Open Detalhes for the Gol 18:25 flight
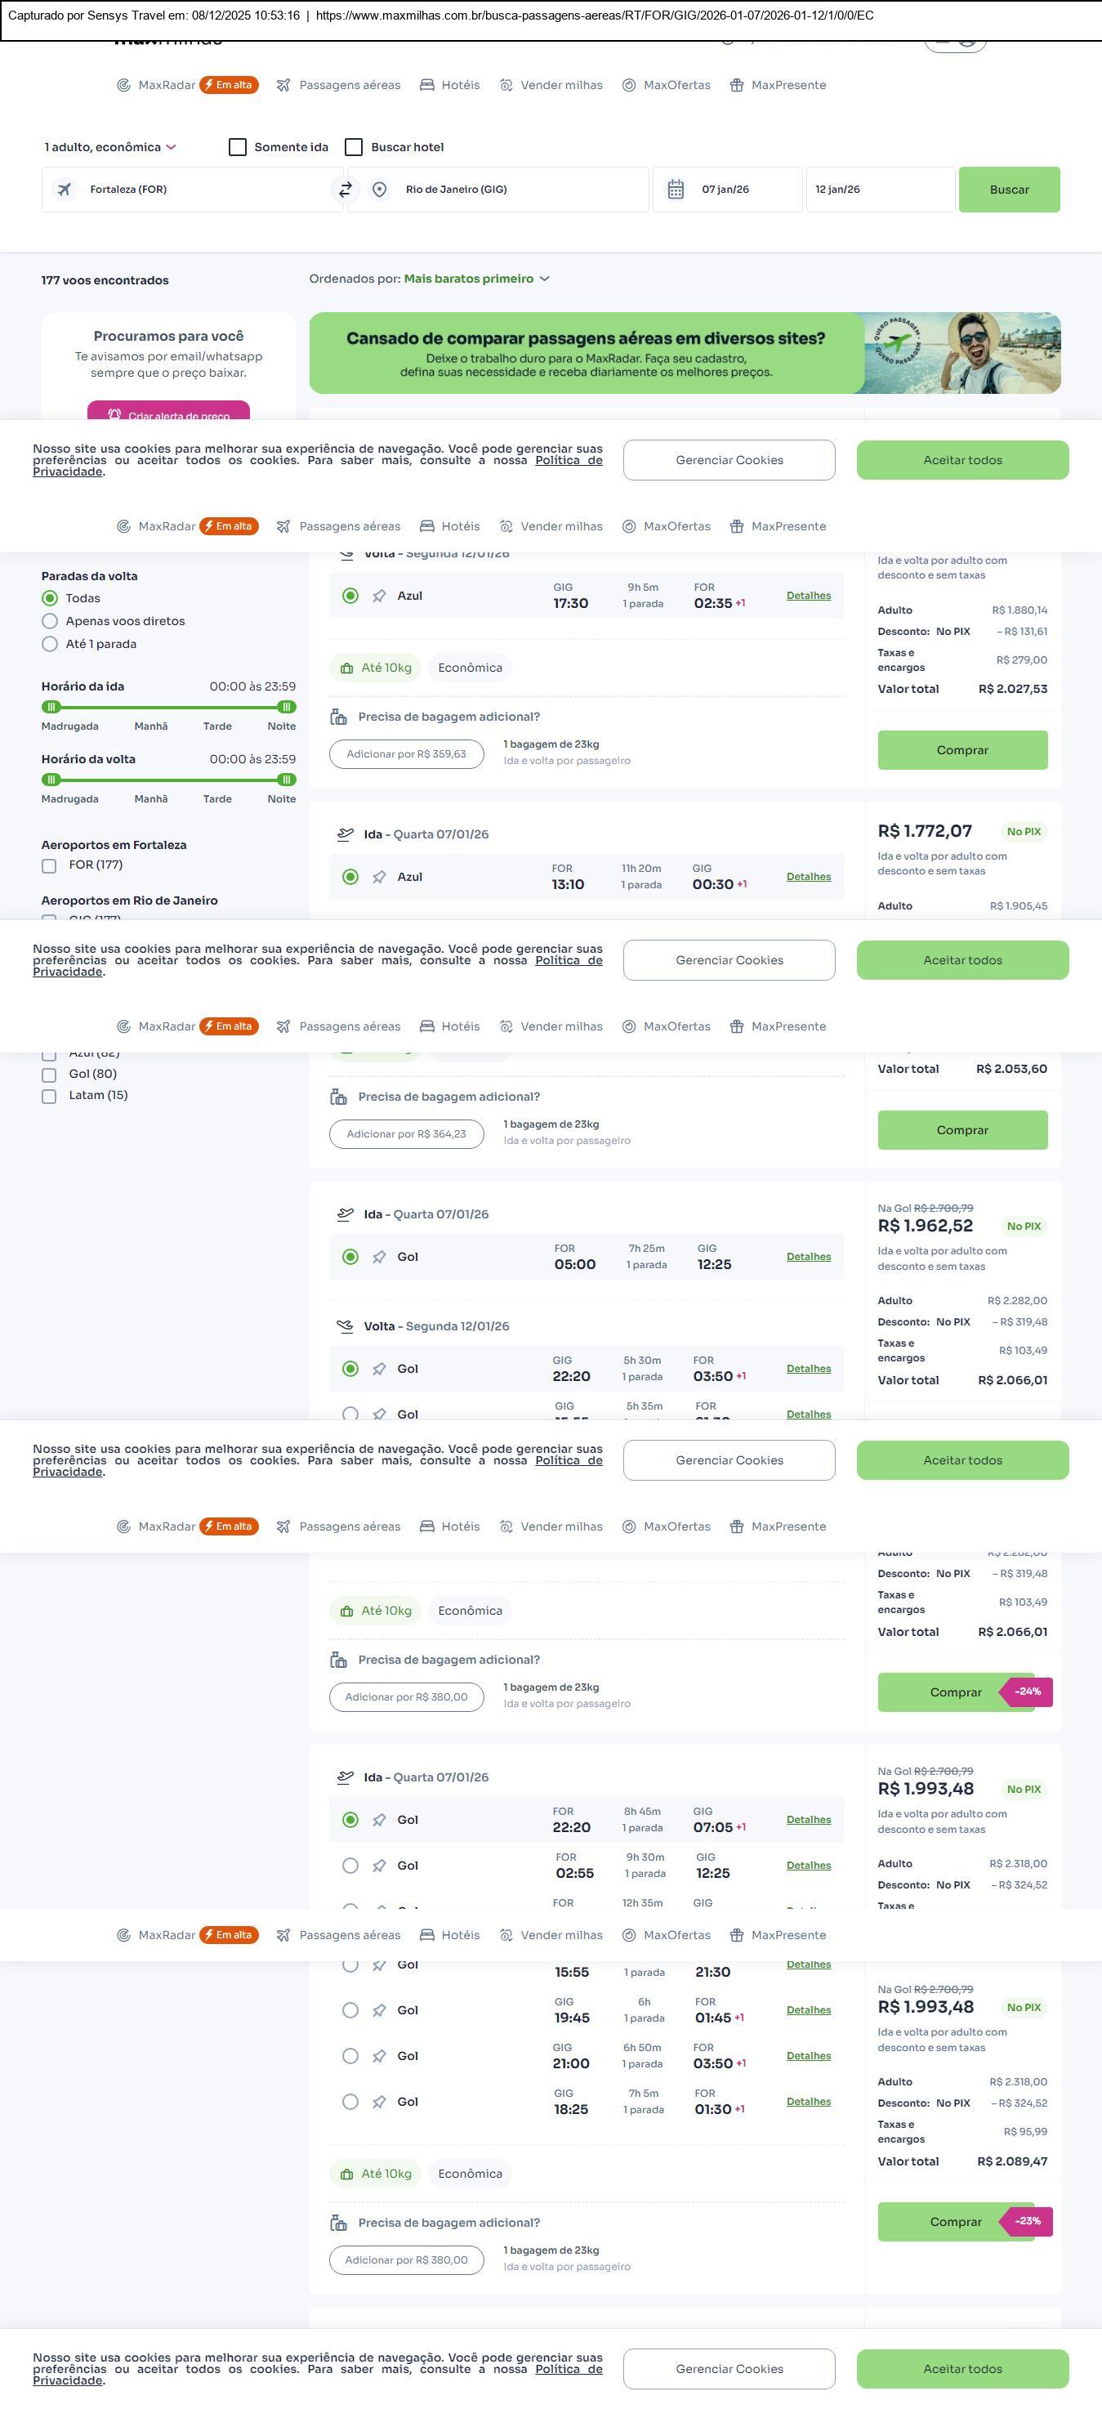 coord(809,2101)
